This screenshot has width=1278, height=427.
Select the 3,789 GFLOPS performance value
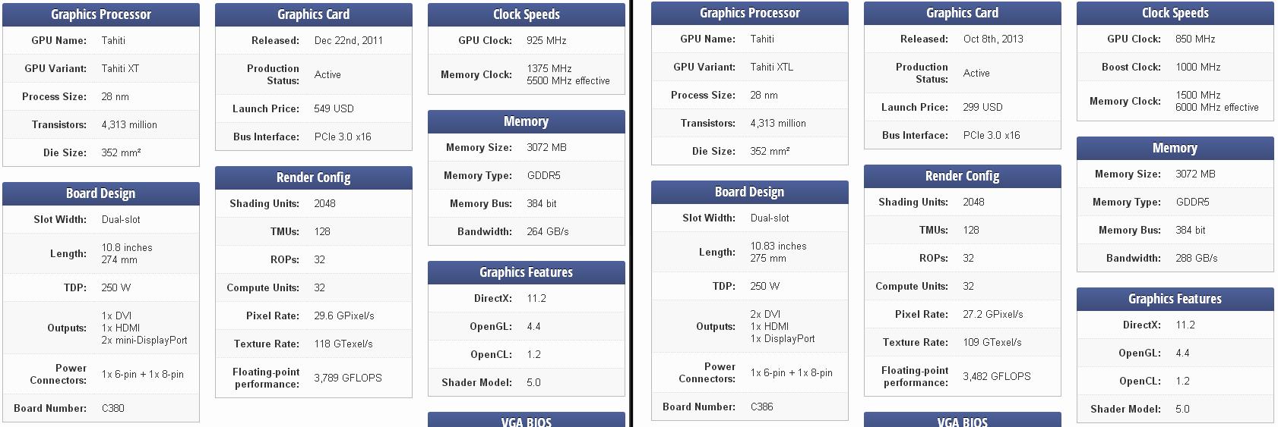click(x=347, y=378)
